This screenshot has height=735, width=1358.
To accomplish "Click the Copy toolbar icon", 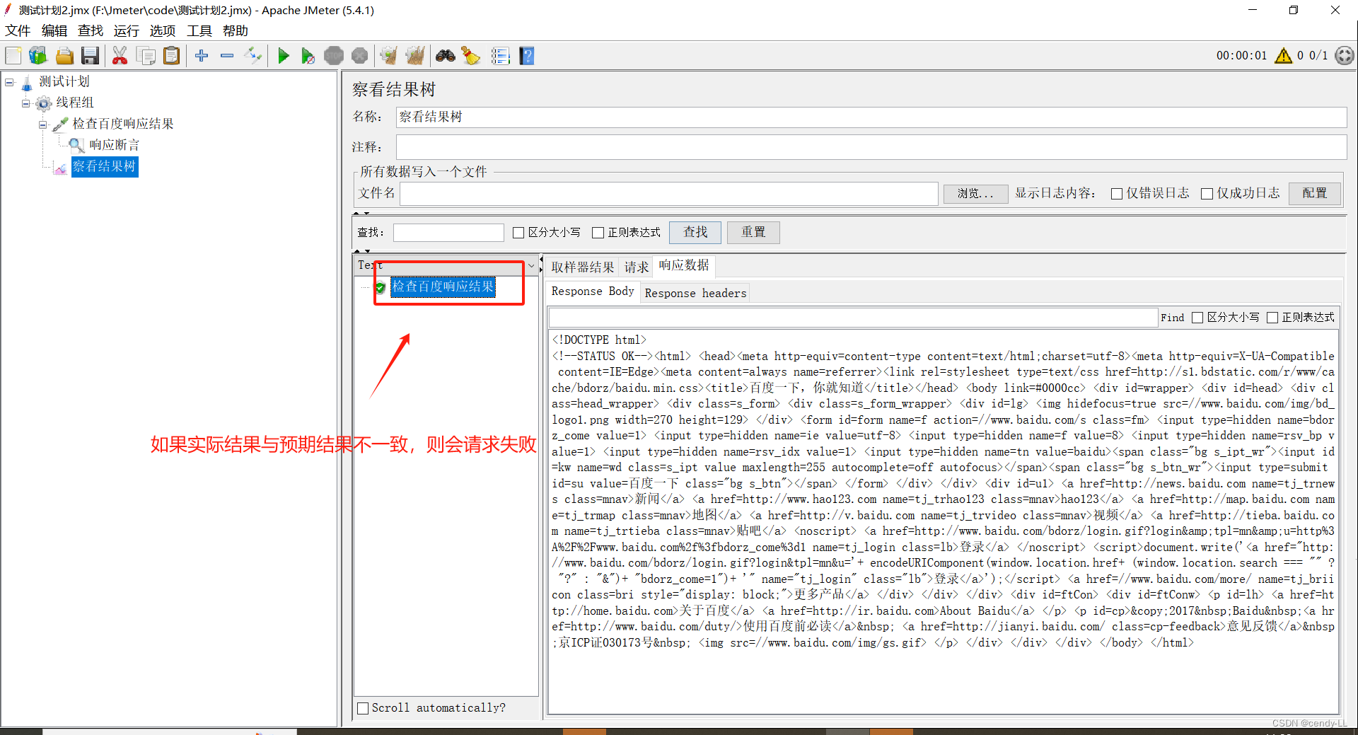I will (146, 56).
